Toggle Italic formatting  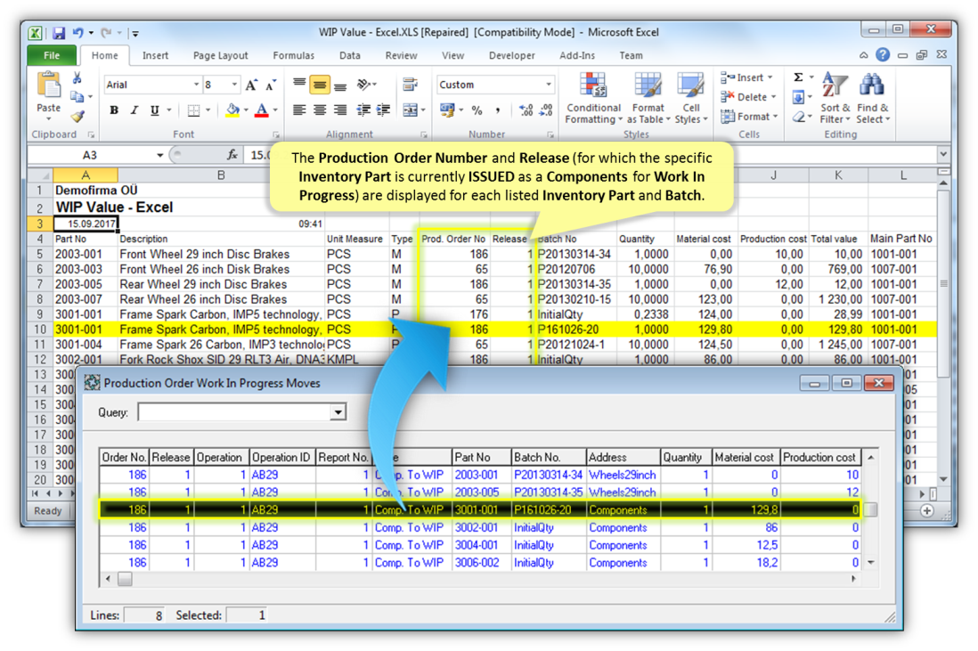pos(134,111)
